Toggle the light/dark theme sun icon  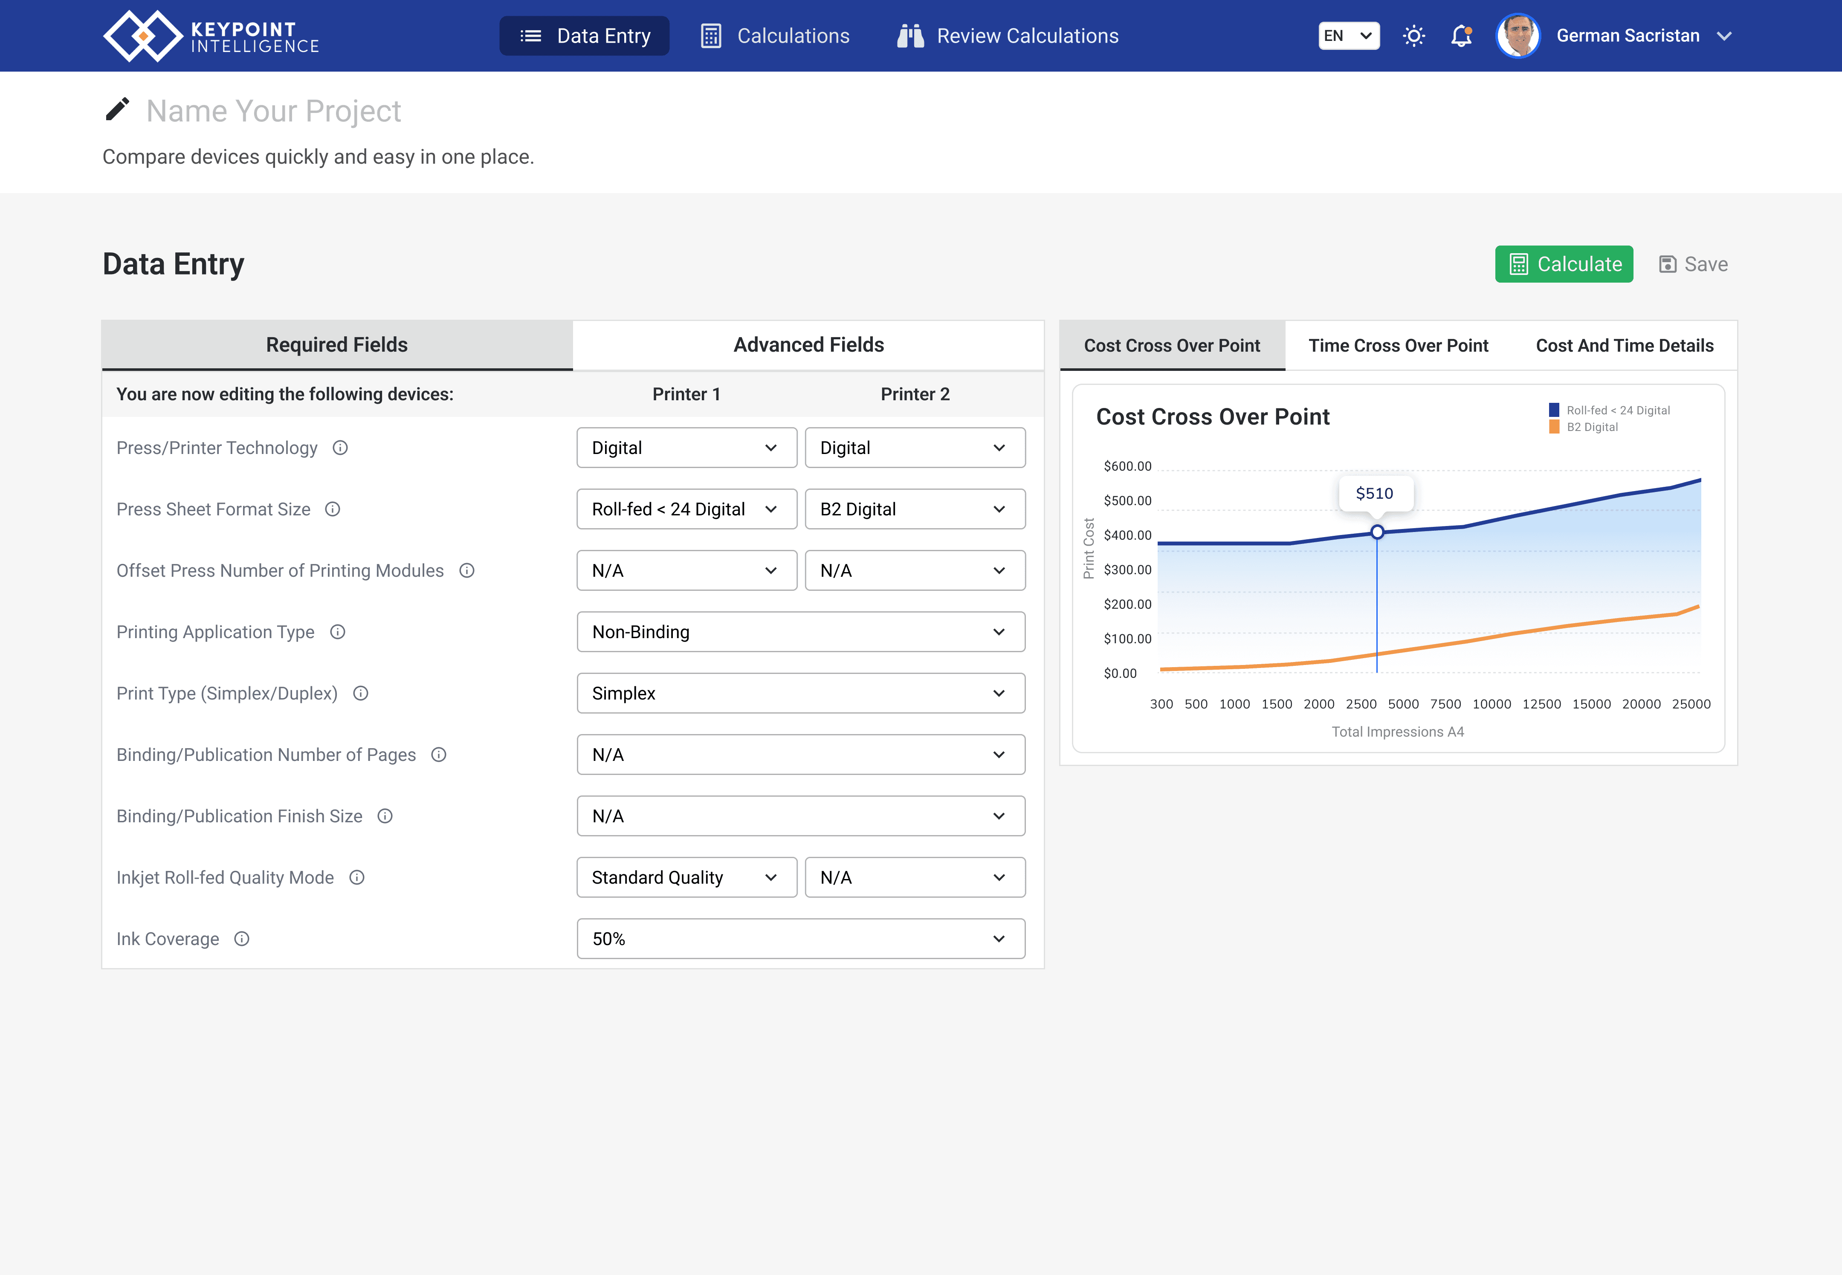[1413, 36]
